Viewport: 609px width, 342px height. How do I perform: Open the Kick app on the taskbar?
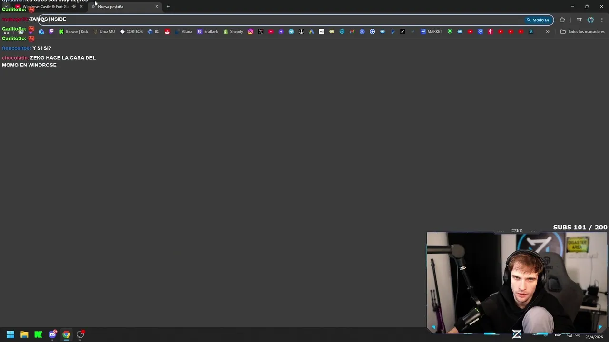click(x=38, y=334)
